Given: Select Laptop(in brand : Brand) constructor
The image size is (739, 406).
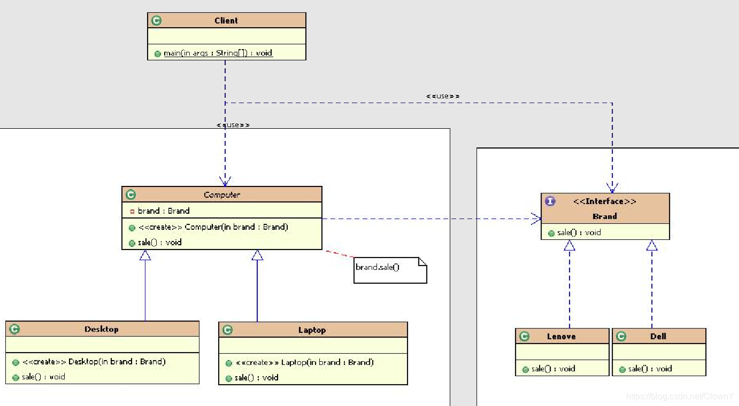Looking at the screenshot, I should coord(304,362).
